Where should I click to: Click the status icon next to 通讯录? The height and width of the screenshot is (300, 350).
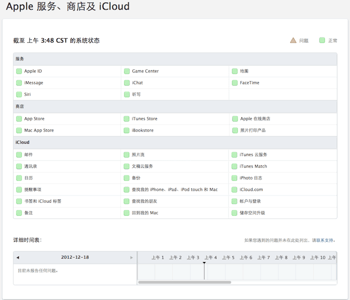click(19, 166)
